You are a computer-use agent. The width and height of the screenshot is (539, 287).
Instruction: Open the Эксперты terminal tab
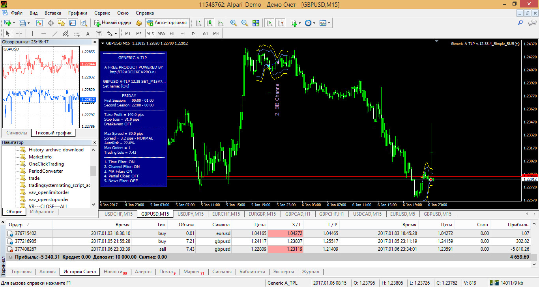click(x=283, y=272)
